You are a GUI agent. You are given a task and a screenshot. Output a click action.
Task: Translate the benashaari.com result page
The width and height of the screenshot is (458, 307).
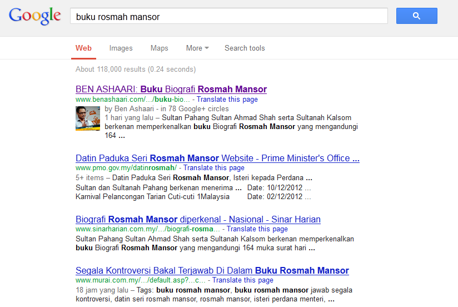227,100
